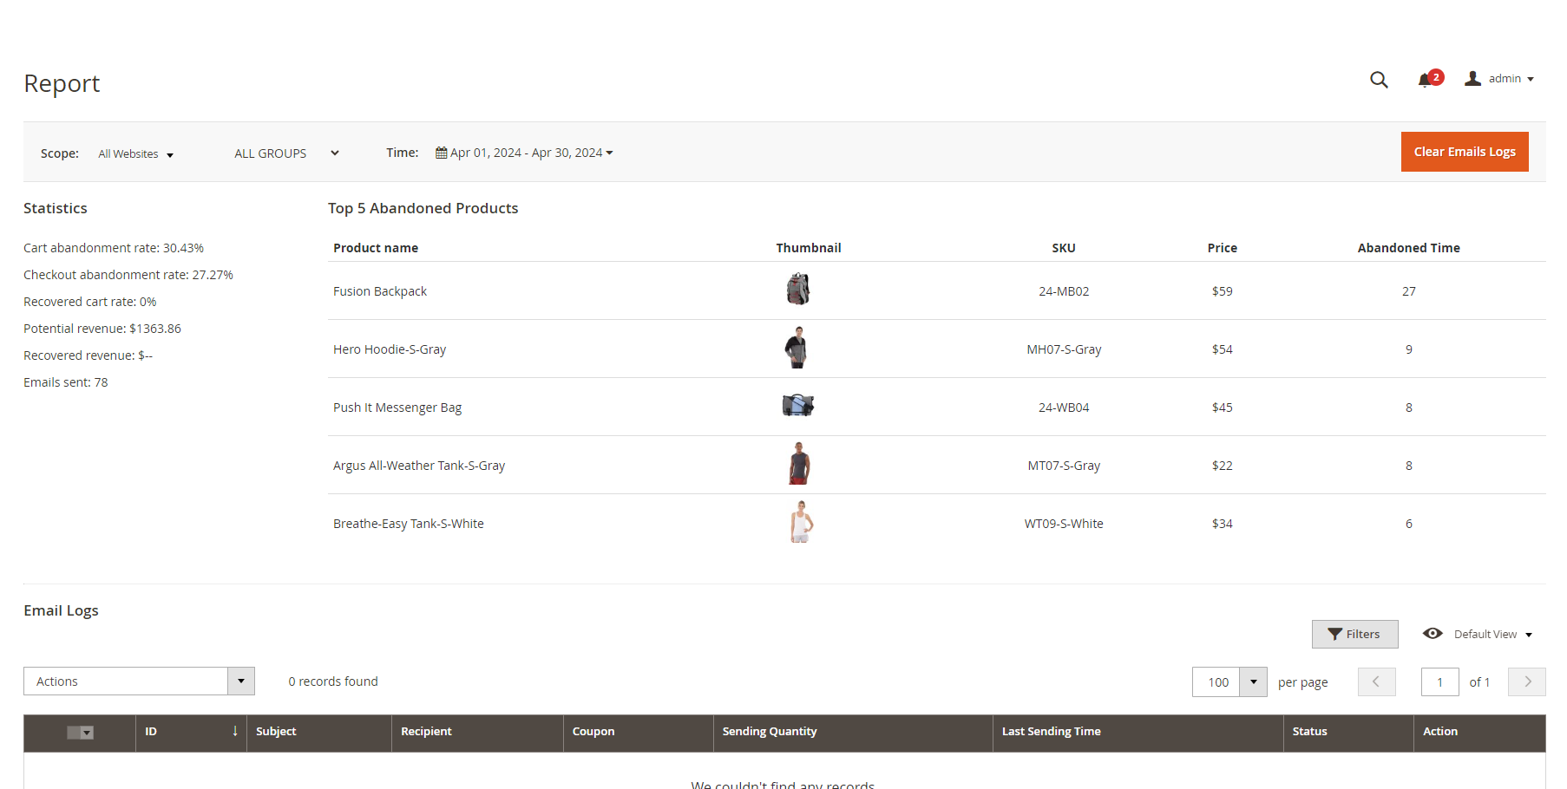Open the notifications bell icon

tap(1424, 81)
